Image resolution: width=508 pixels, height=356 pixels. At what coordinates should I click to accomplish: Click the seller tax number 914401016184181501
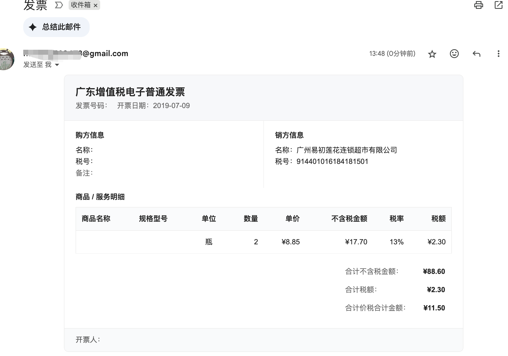(x=332, y=161)
